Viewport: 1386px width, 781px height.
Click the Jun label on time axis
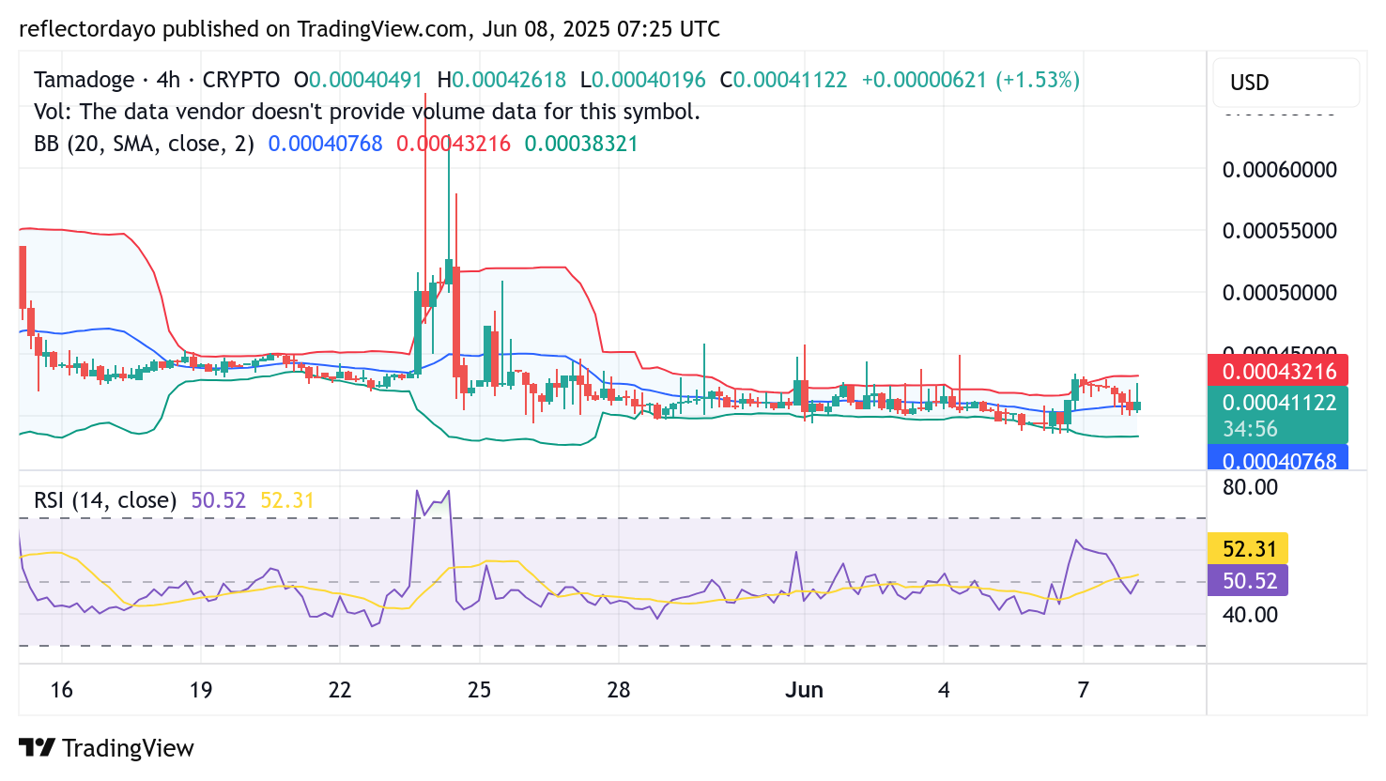(804, 690)
